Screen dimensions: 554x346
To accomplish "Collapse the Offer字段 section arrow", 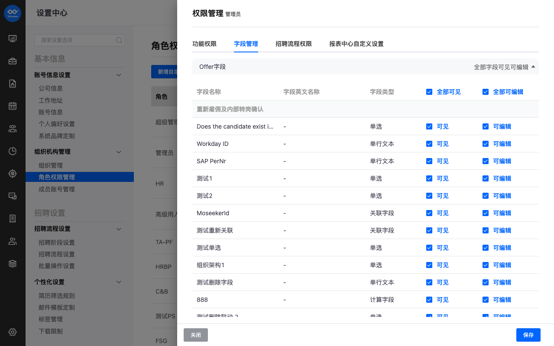I will point(533,67).
